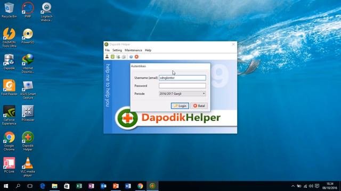The image size is (341, 191).
Task: Click the taskbar search icon
Action: (x=18, y=186)
